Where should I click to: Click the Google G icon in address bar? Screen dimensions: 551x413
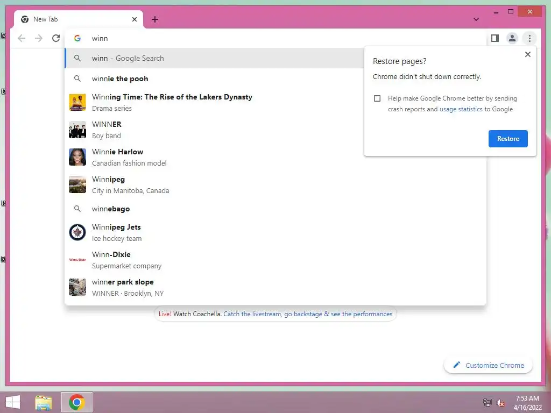point(77,38)
